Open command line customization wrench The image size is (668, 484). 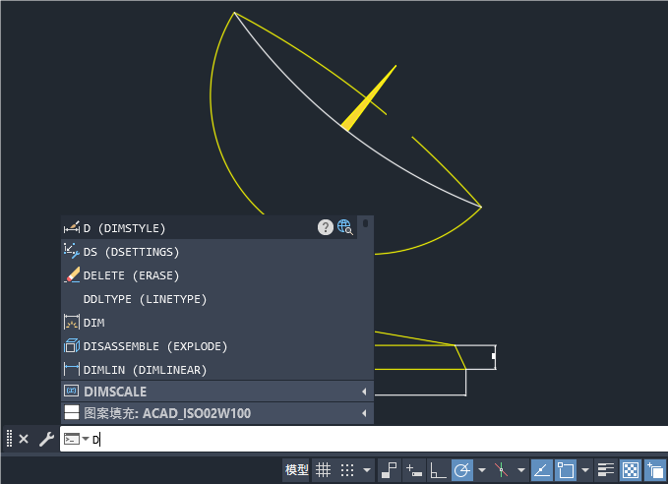(46, 439)
